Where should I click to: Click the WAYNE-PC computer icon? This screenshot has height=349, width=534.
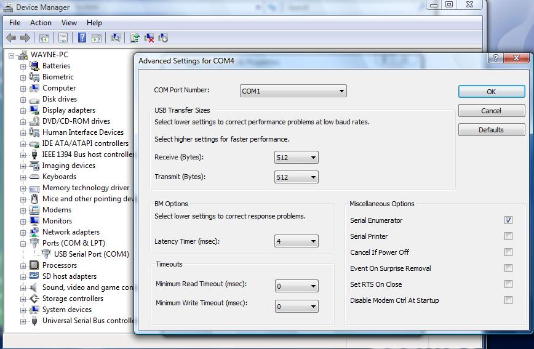click(23, 55)
